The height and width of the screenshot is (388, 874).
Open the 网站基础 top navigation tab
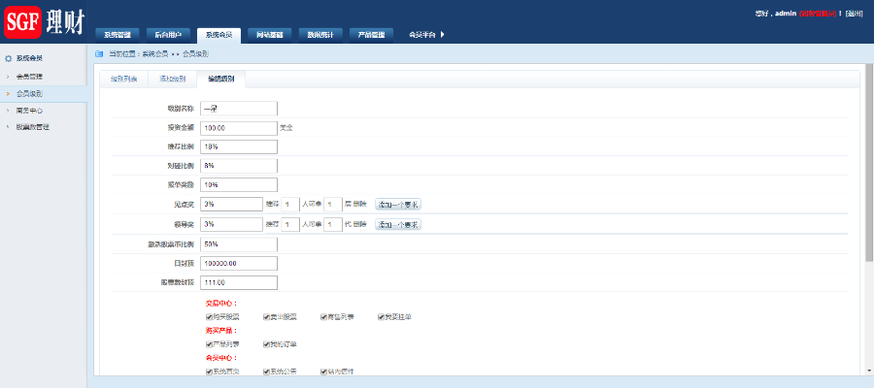[x=270, y=35]
